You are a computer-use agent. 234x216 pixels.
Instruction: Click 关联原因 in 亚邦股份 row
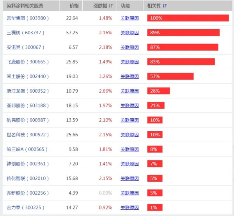coord(129,105)
